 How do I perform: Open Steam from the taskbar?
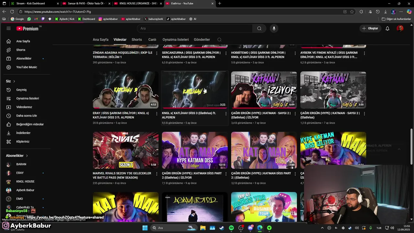(222, 228)
